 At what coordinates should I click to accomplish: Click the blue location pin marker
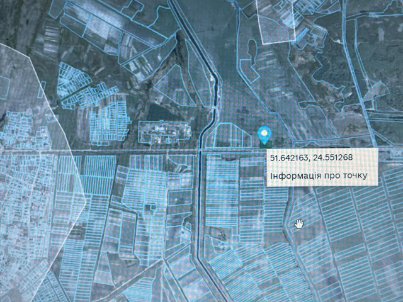click(264, 134)
